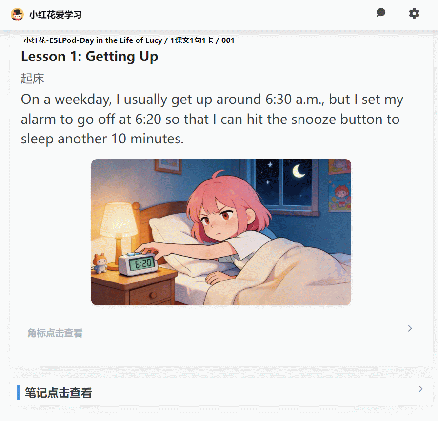Expand the chevron beside 角标点击查看
438x421 pixels.
[x=410, y=328]
